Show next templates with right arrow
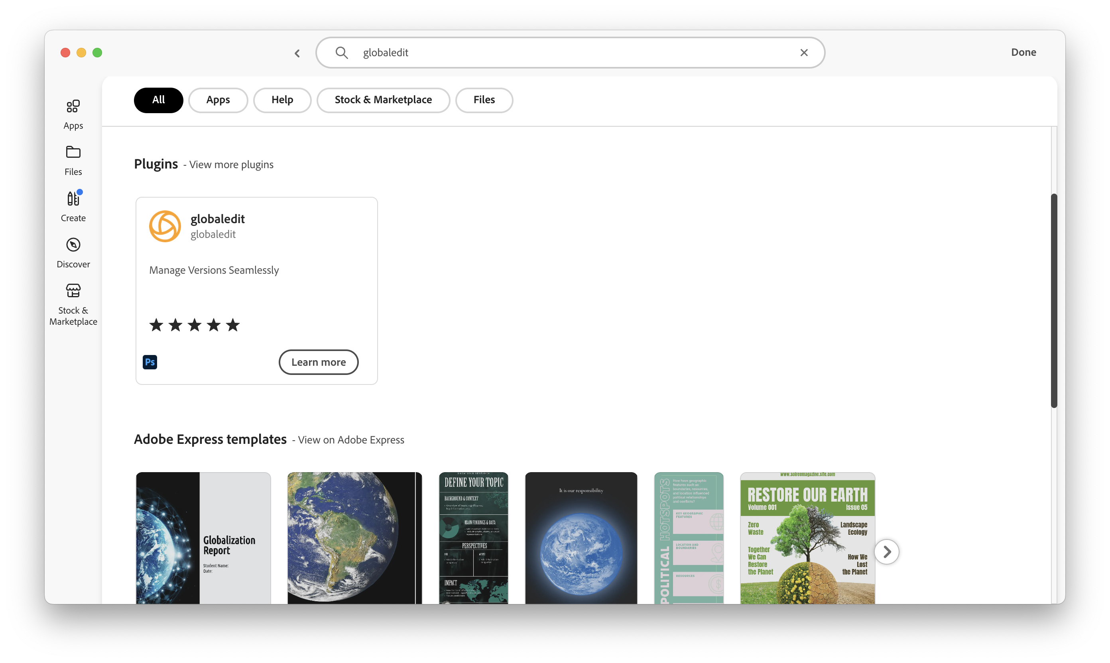Viewport: 1110px width, 663px height. coord(886,552)
